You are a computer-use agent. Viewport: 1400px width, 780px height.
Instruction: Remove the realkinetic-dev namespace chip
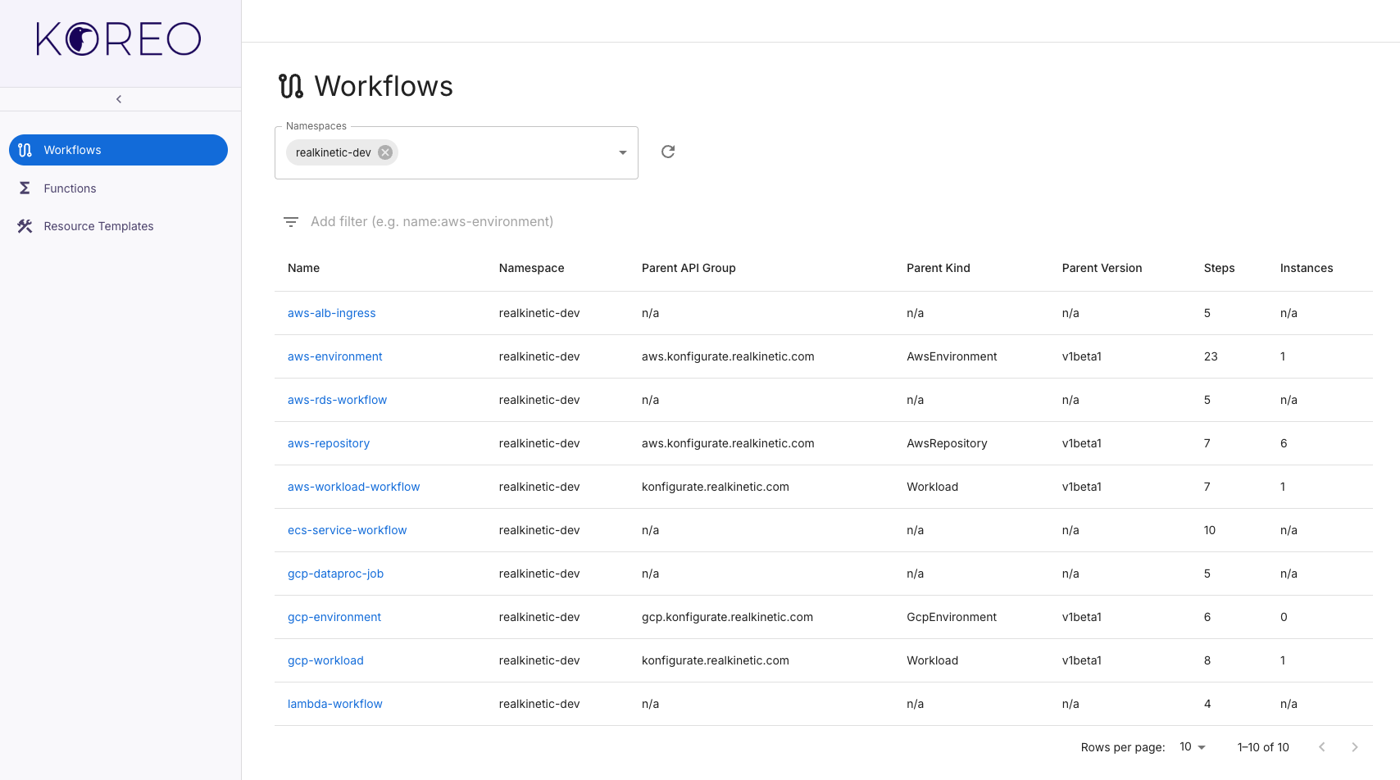point(384,152)
